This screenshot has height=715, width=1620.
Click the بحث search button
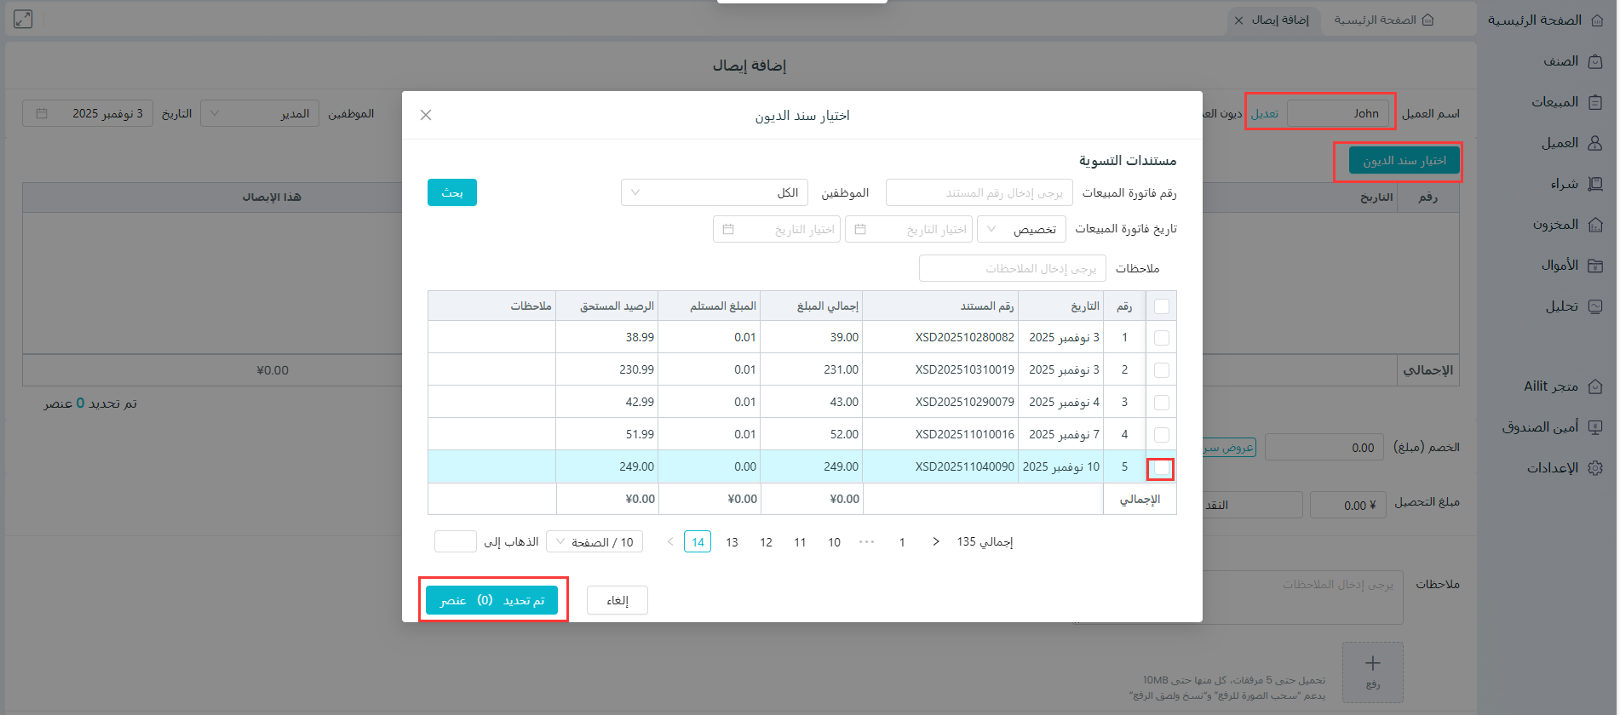[451, 193]
